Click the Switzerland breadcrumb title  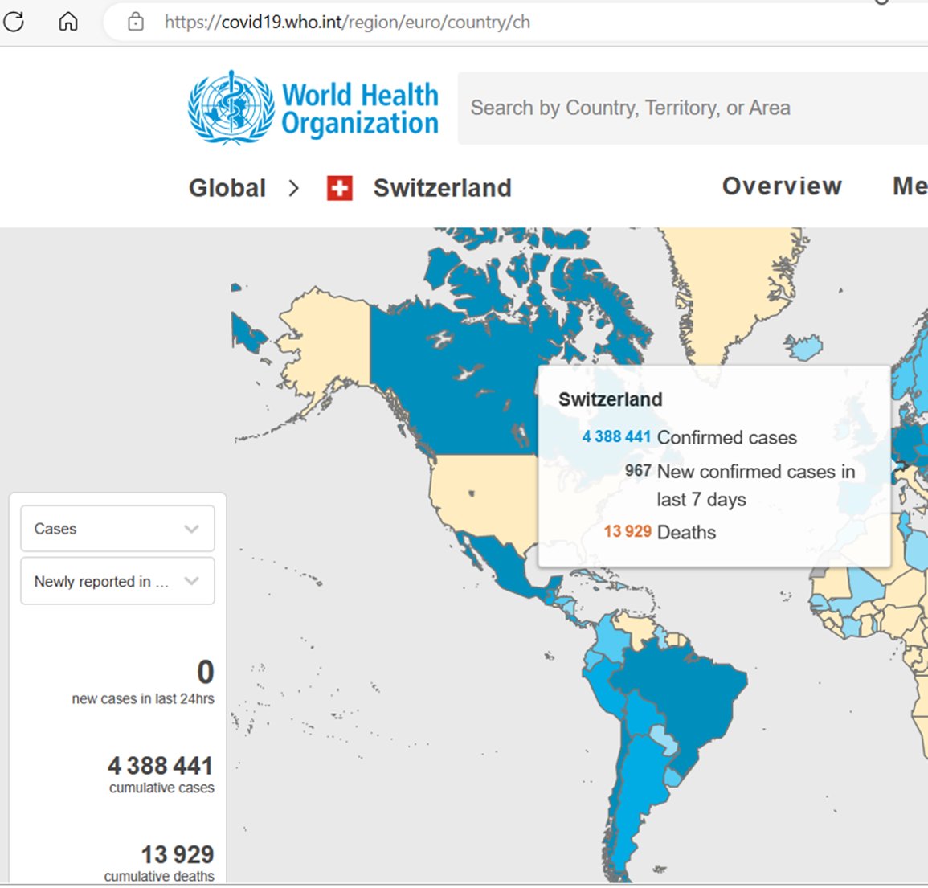point(443,188)
